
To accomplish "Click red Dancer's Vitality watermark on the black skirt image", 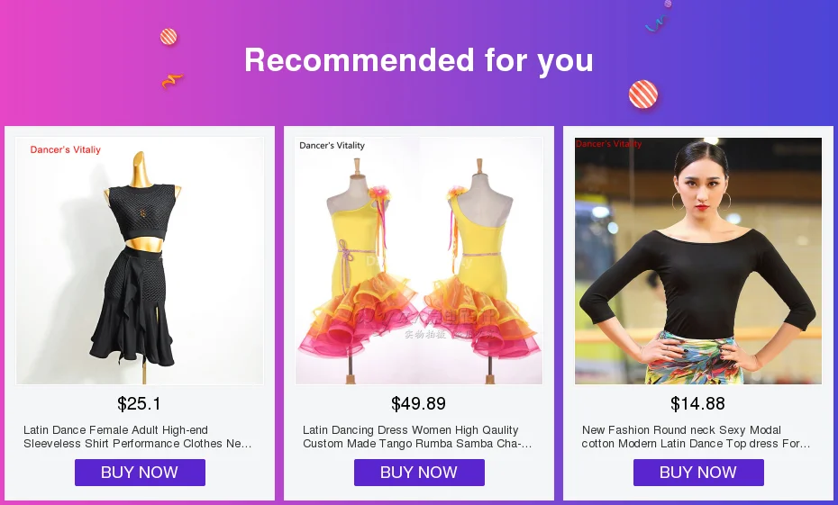I will pyautogui.click(x=65, y=150).
